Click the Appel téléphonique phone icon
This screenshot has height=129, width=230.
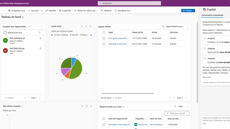point(163,26)
